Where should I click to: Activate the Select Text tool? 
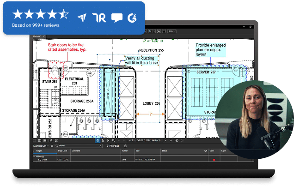pyautogui.click(x=108, y=140)
